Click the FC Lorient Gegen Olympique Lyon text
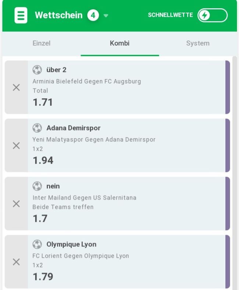This screenshot has height=290, width=239. point(81,256)
